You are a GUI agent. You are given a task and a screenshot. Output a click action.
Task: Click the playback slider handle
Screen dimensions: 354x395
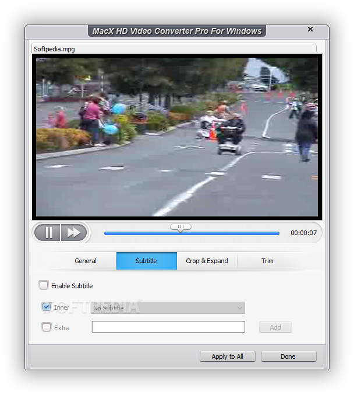tap(180, 228)
